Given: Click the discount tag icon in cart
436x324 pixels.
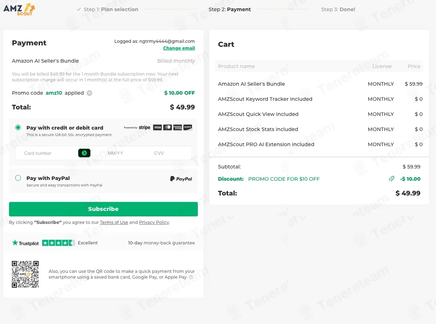Looking at the screenshot, I should pyautogui.click(x=392, y=179).
